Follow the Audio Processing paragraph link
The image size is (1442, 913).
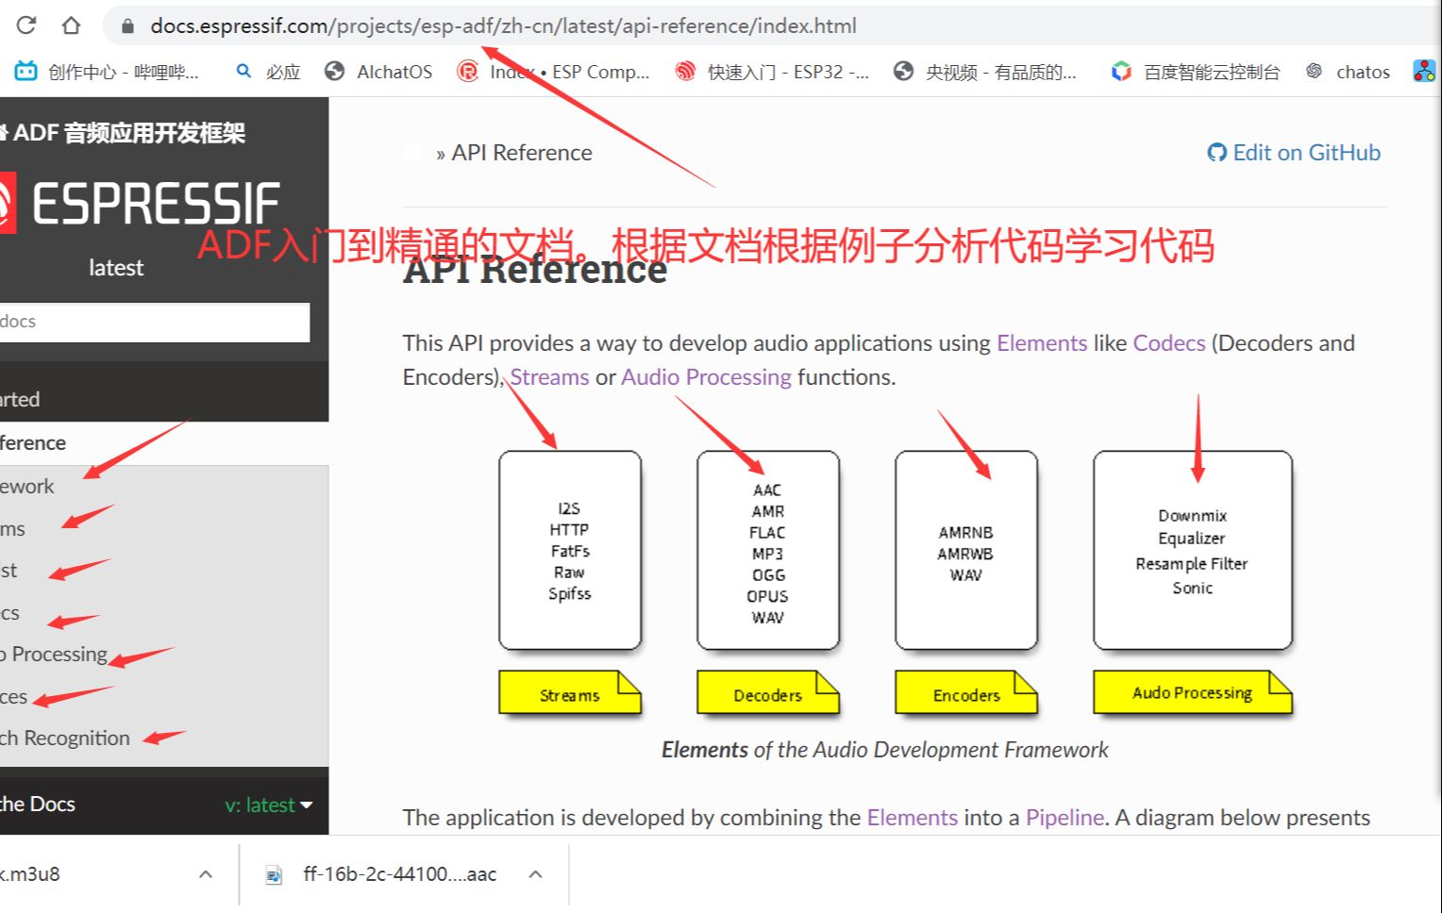[x=706, y=376]
